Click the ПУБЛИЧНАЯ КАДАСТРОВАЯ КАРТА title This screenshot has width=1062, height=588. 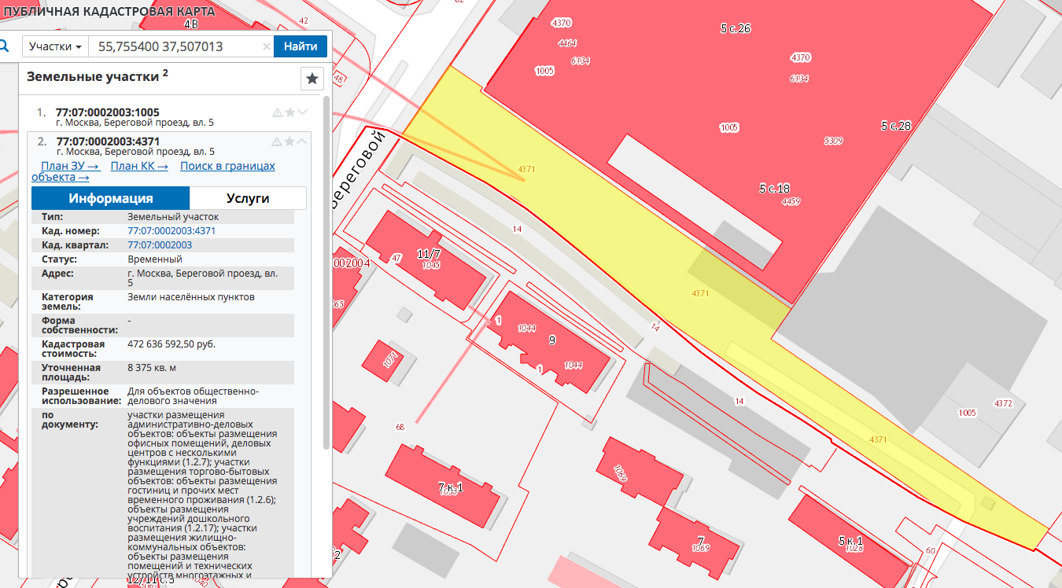(109, 10)
